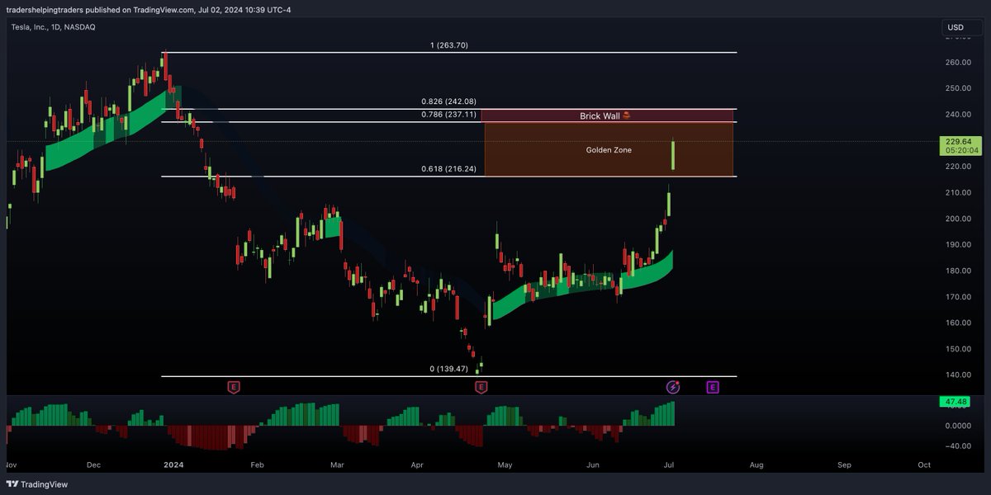Click the purple lightning bolt event icon
Viewport: 991px width, 495px height.
click(x=673, y=386)
